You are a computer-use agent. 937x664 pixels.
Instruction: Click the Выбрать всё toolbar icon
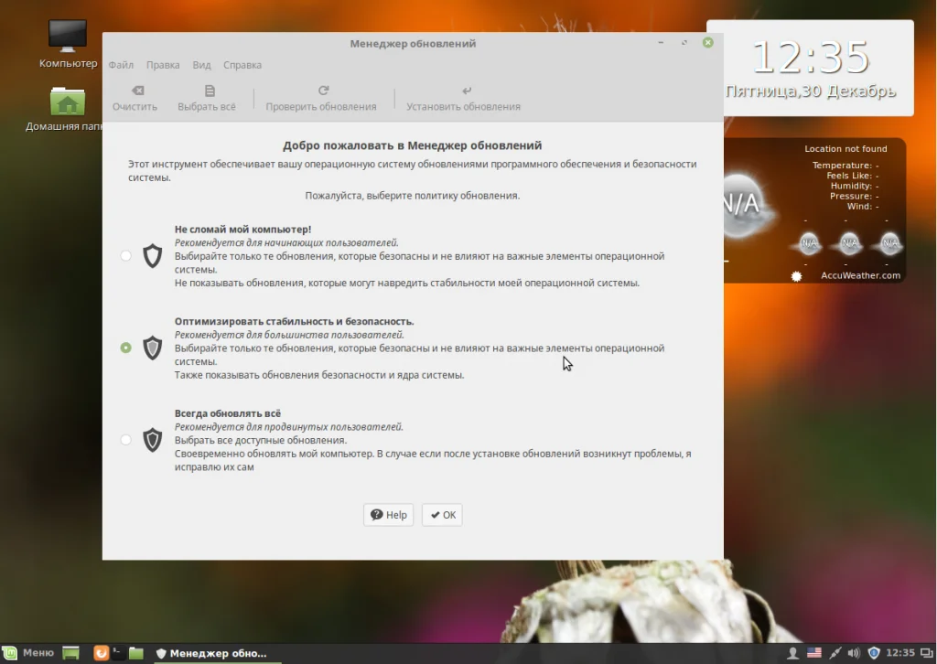(208, 91)
